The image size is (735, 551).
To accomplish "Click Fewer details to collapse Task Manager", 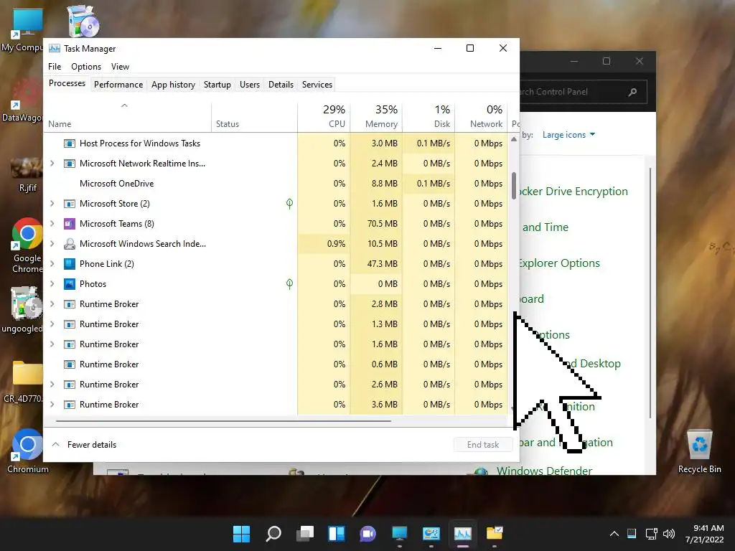I will pyautogui.click(x=85, y=445).
